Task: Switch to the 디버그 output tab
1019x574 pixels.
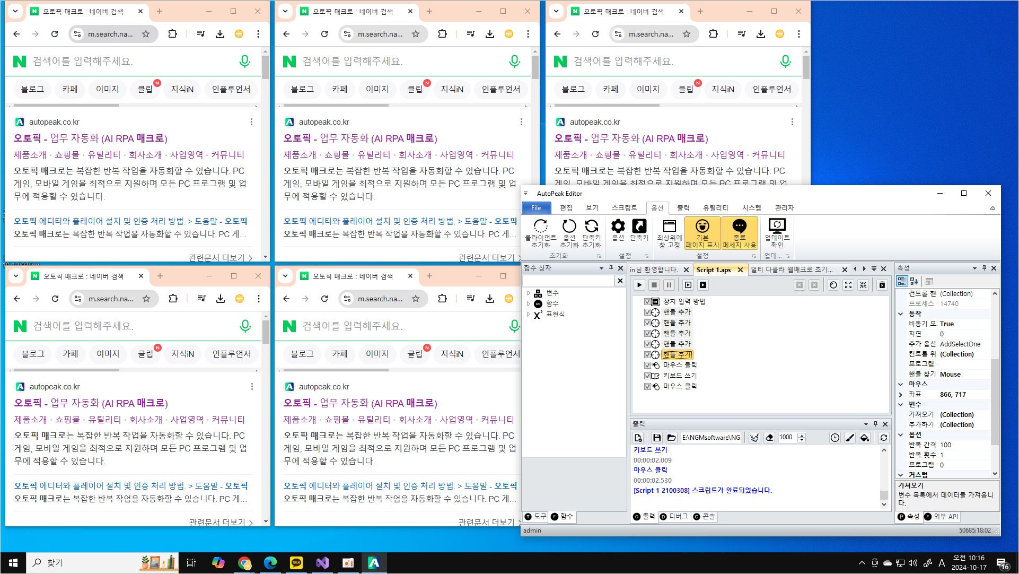Action: [x=674, y=517]
